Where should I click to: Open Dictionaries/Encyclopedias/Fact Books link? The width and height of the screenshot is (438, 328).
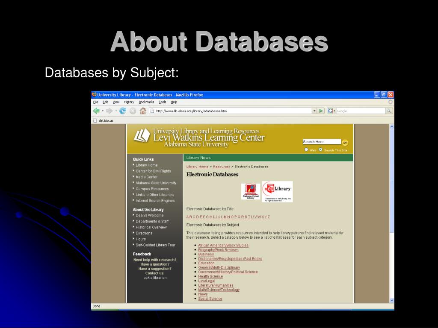pyautogui.click(x=230, y=259)
